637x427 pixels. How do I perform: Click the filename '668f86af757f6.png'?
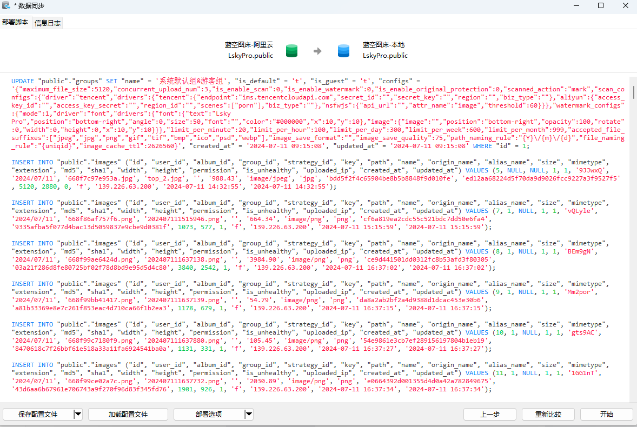click(101, 219)
